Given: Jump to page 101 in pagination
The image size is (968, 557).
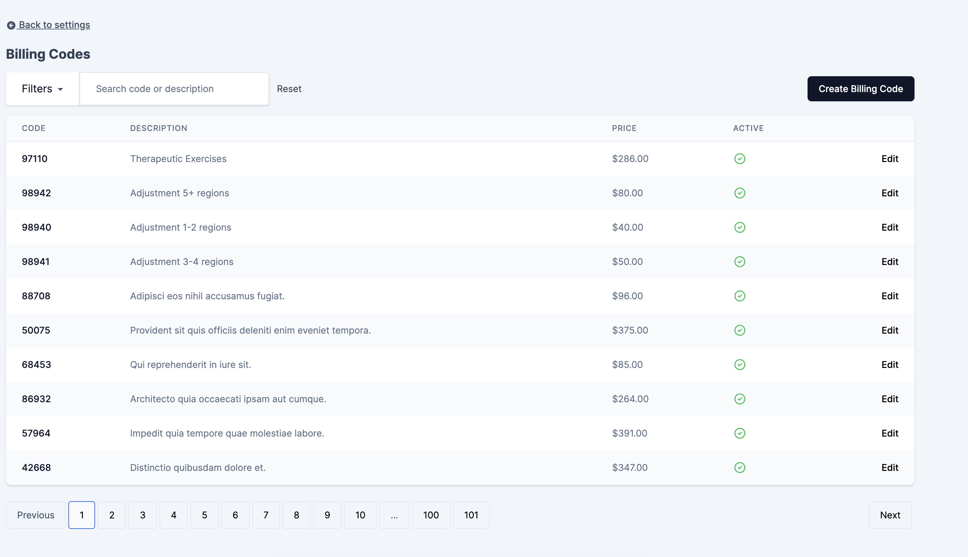Looking at the screenshot, I should tap(471, 515).
